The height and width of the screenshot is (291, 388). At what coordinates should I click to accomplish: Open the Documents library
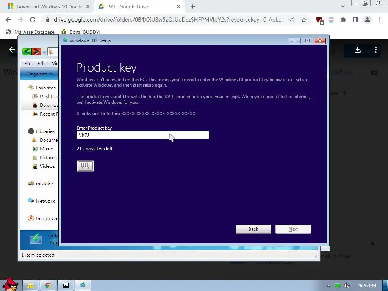point(45,140)
